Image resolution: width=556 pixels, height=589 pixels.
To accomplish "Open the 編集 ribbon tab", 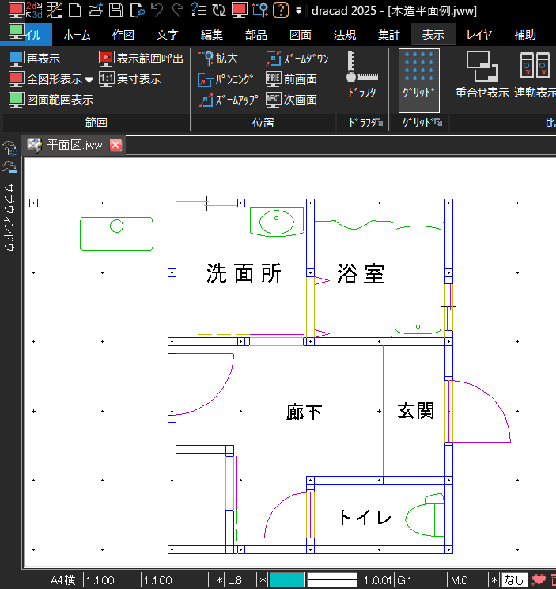I will [212, 35].
